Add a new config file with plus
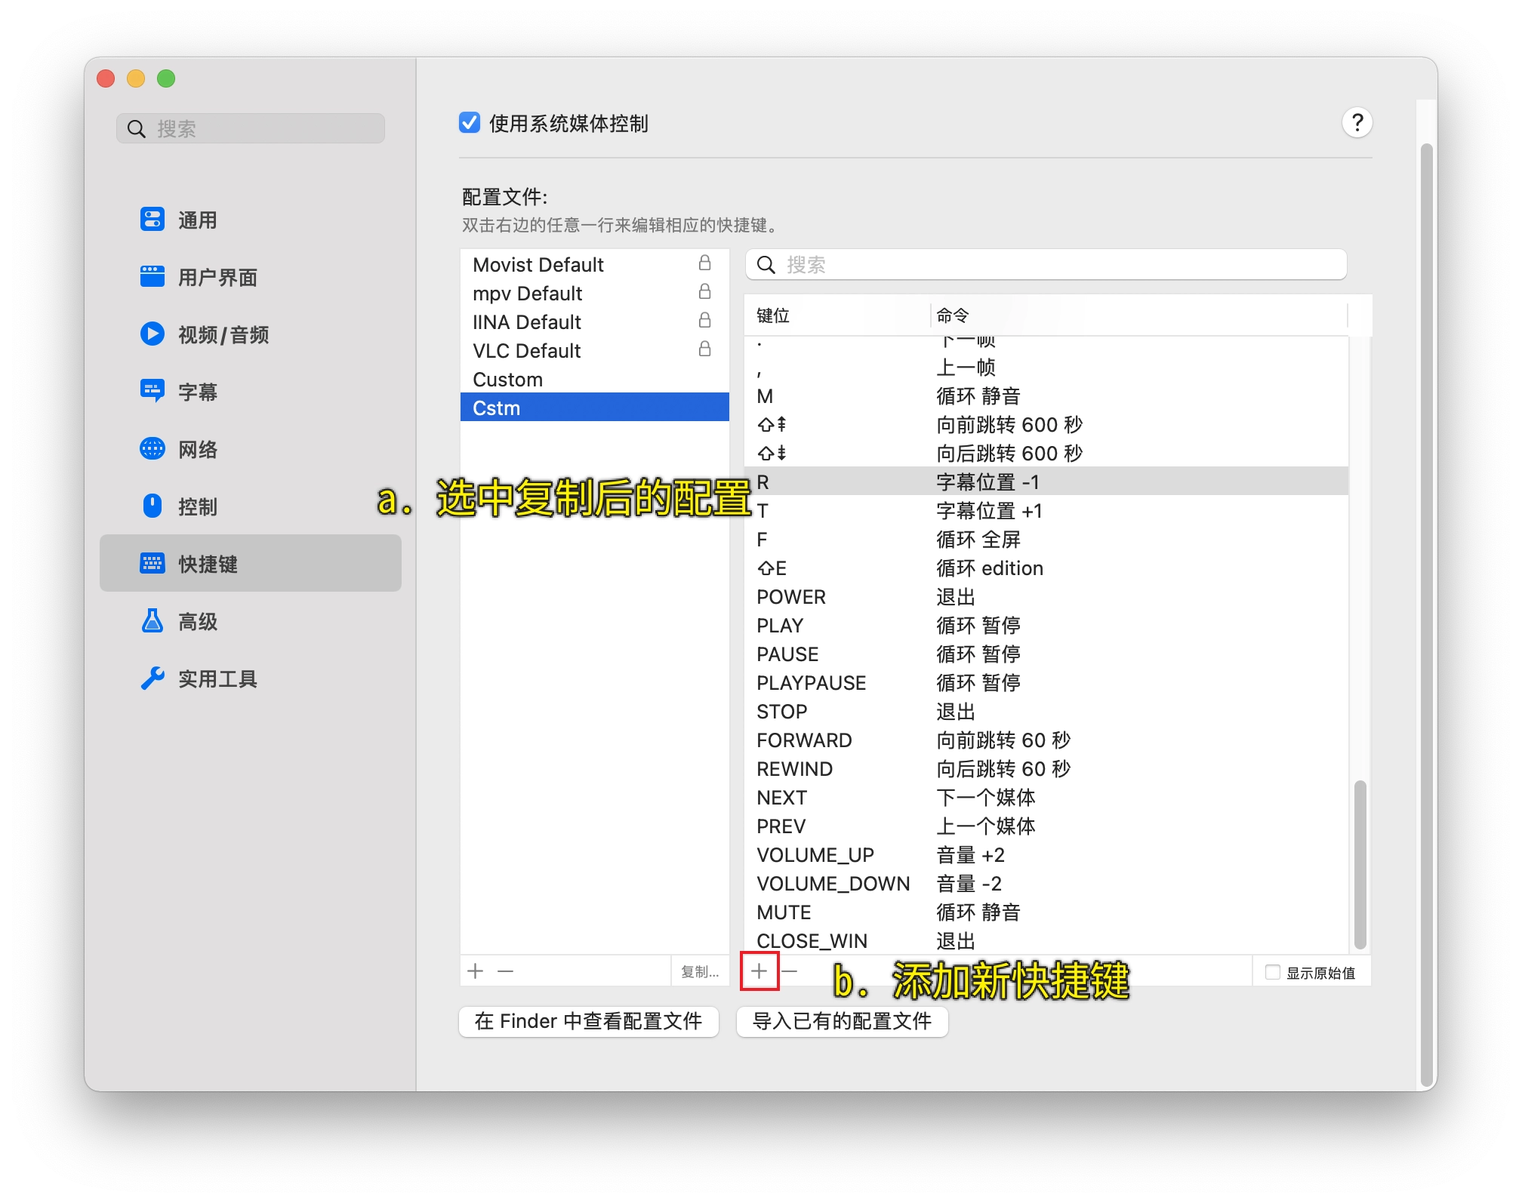The image size is (1522, 1203). [475, 971]
